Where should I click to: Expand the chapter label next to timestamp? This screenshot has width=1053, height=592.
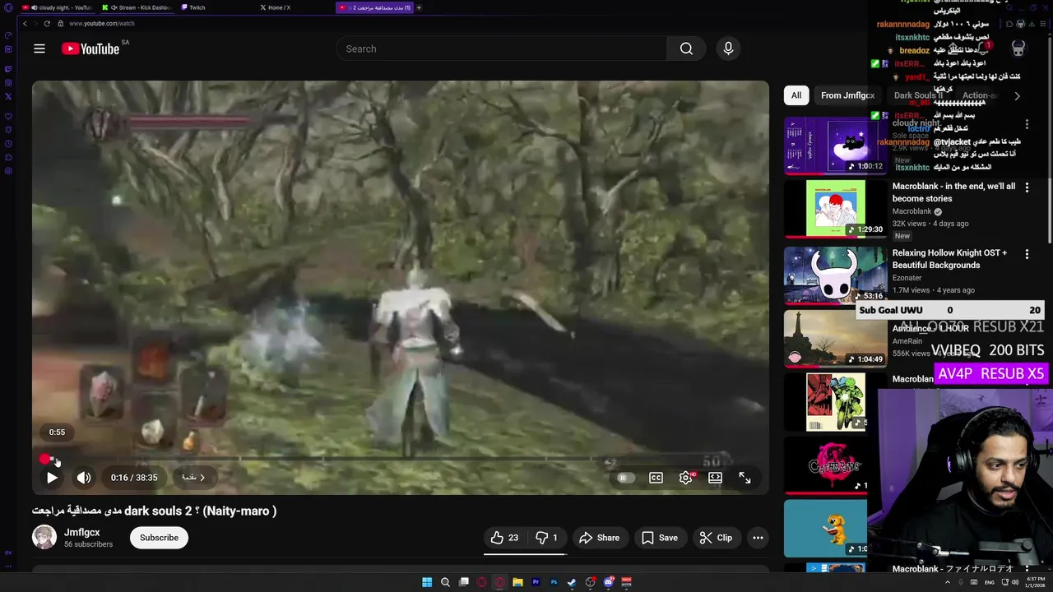(194, 477)
